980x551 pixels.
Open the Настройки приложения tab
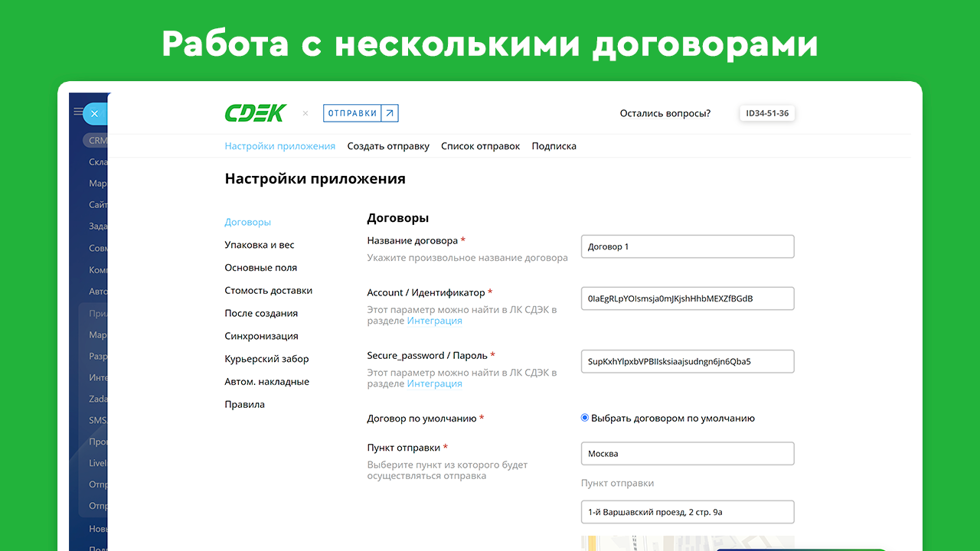279,146
